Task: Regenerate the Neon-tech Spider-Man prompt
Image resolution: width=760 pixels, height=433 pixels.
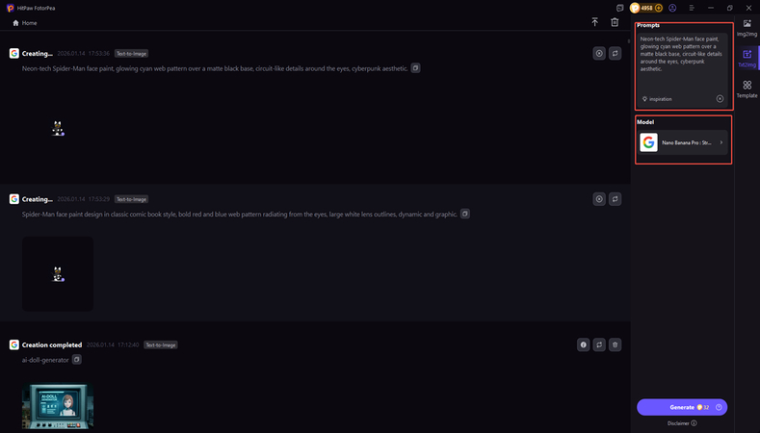Action: [x=616, y=54]
